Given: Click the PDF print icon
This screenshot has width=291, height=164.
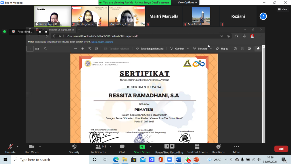Looking at the screenshot, I should coord(235,49).
